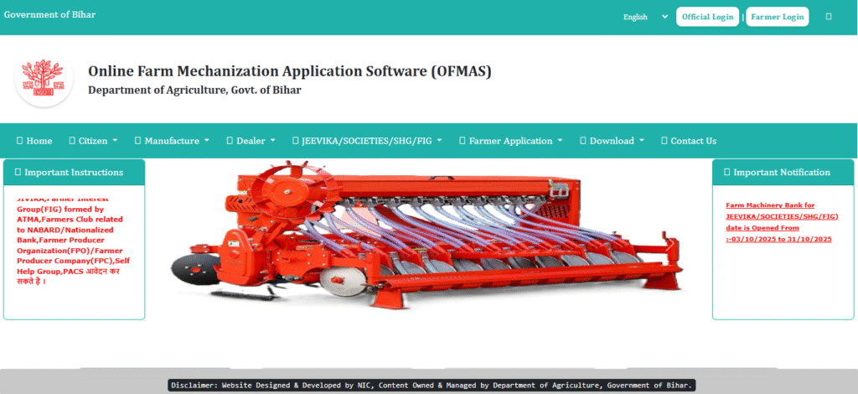The height and width of the screenshot is (394, 858).
Task: Click the Important Instructions header icon
Action: [x=18, y=172]
